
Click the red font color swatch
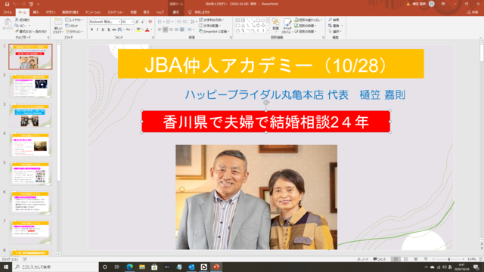click(147, 30)
